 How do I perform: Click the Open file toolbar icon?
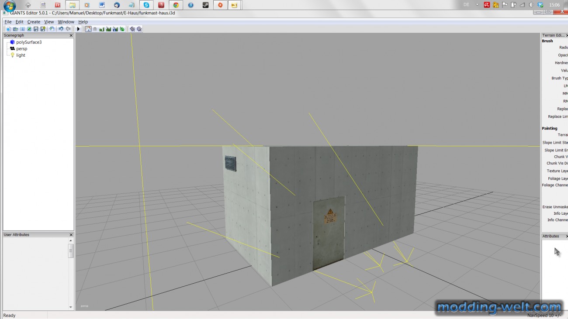[x=15, y=29]
